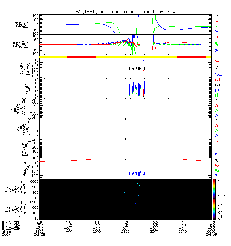Click the Pressure panel axis title

point(26,169)
